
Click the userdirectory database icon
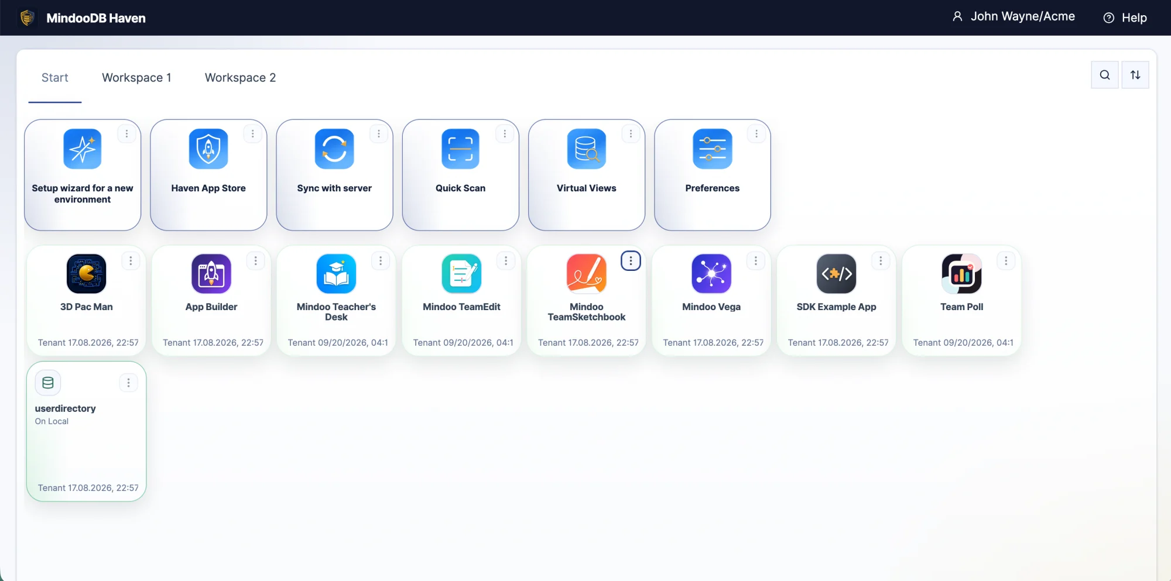48,383
